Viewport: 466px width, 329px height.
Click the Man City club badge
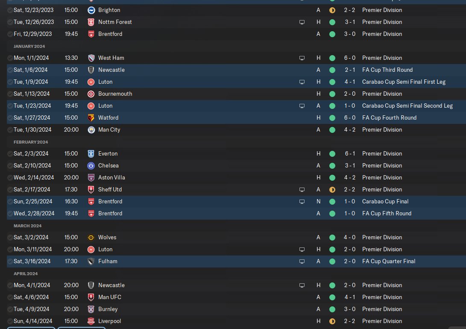coord(91,129)
